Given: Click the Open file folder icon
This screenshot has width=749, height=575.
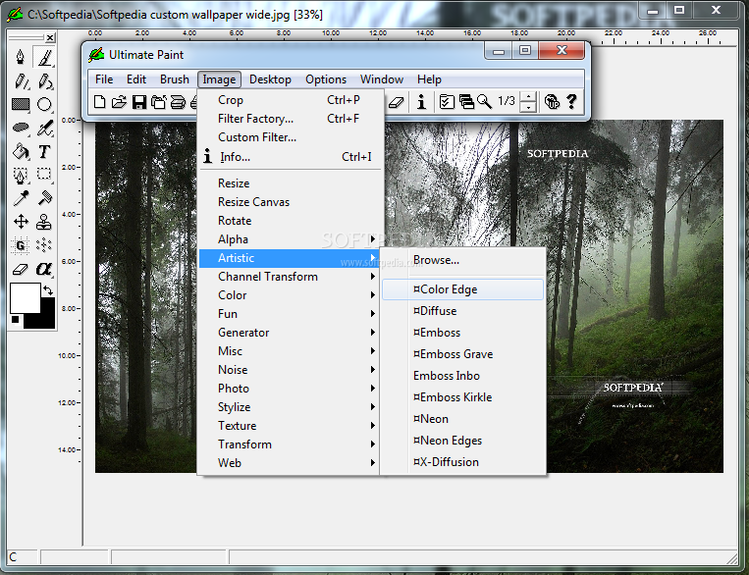Looking at the screenshot, I should point(119,102).
